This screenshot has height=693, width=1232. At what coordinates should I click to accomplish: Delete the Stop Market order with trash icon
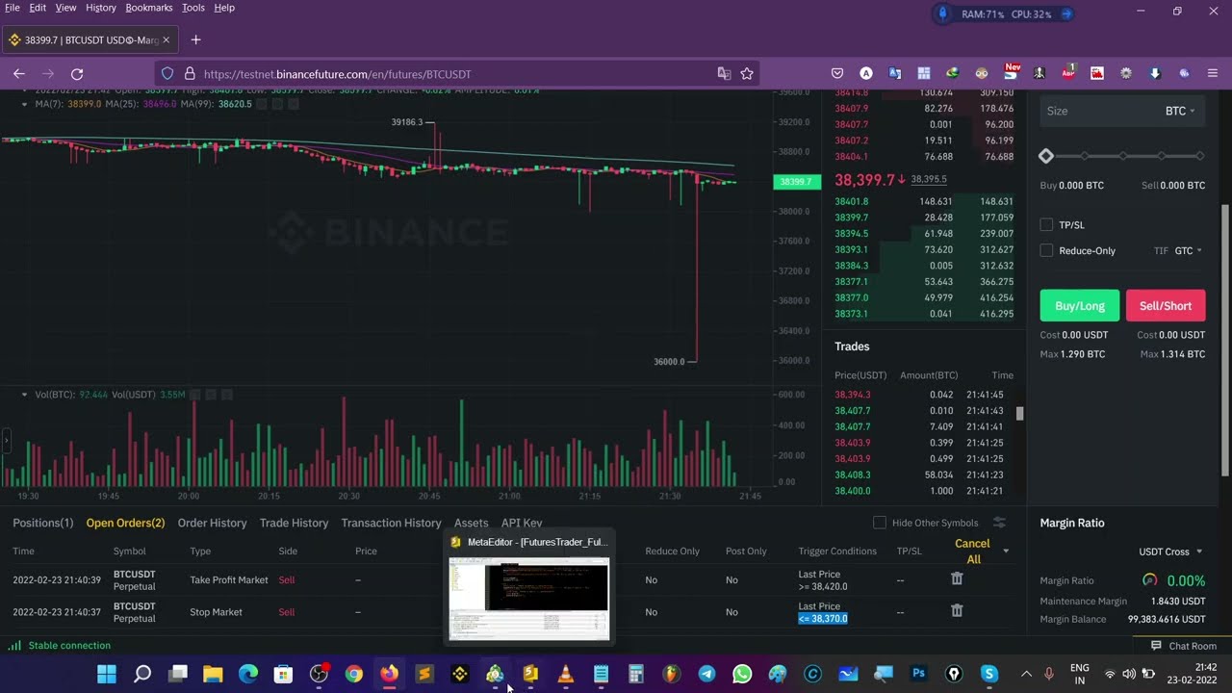coord(957,610)
